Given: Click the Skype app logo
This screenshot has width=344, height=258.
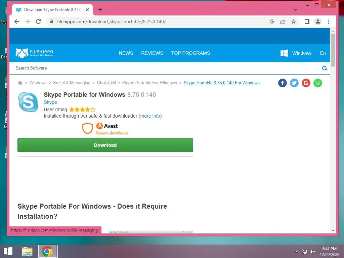Looking at the screenshot, I should (x=28, y=102).
